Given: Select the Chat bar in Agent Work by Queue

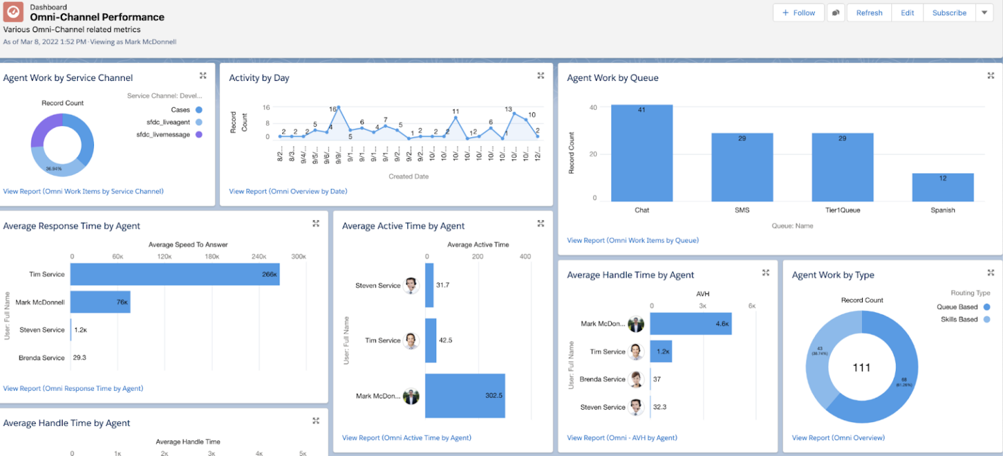Looking at the screenshot, I should pyautogui.click(x=641, y=152).
